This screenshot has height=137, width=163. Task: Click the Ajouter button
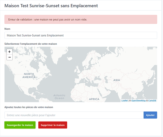click(x=150, y=115)
